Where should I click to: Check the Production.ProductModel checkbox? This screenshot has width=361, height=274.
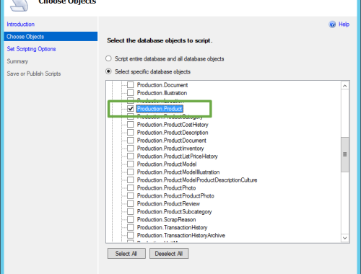point(131,164)
